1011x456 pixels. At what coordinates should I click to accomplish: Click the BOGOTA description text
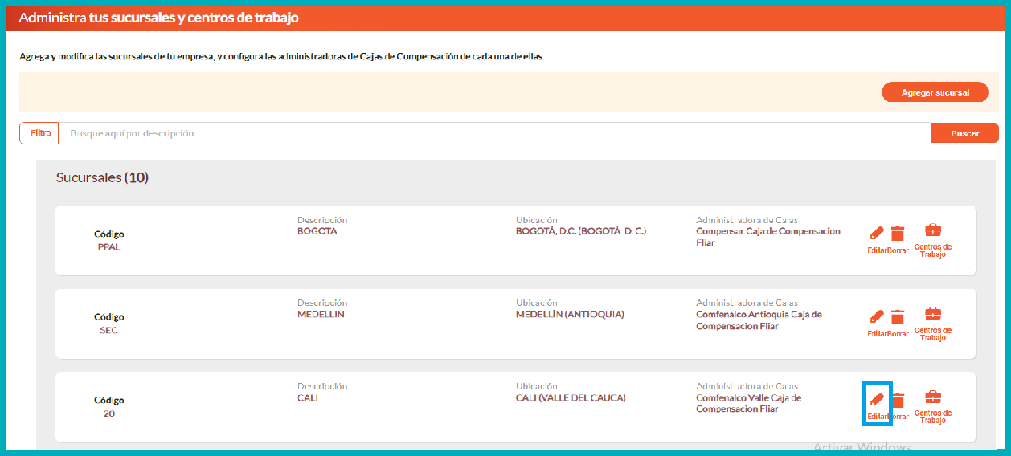pyautogui.click(x=317, y=231)
